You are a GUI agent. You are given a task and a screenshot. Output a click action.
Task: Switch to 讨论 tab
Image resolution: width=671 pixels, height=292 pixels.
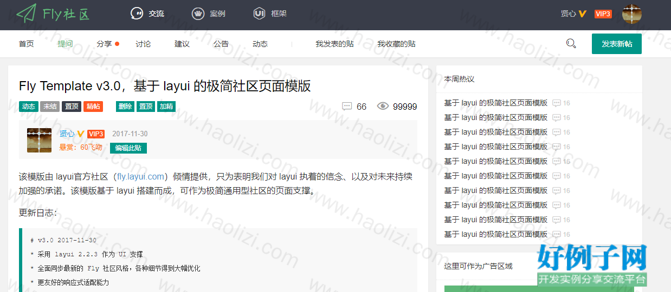pyautogui.click(x=143, y=44)
